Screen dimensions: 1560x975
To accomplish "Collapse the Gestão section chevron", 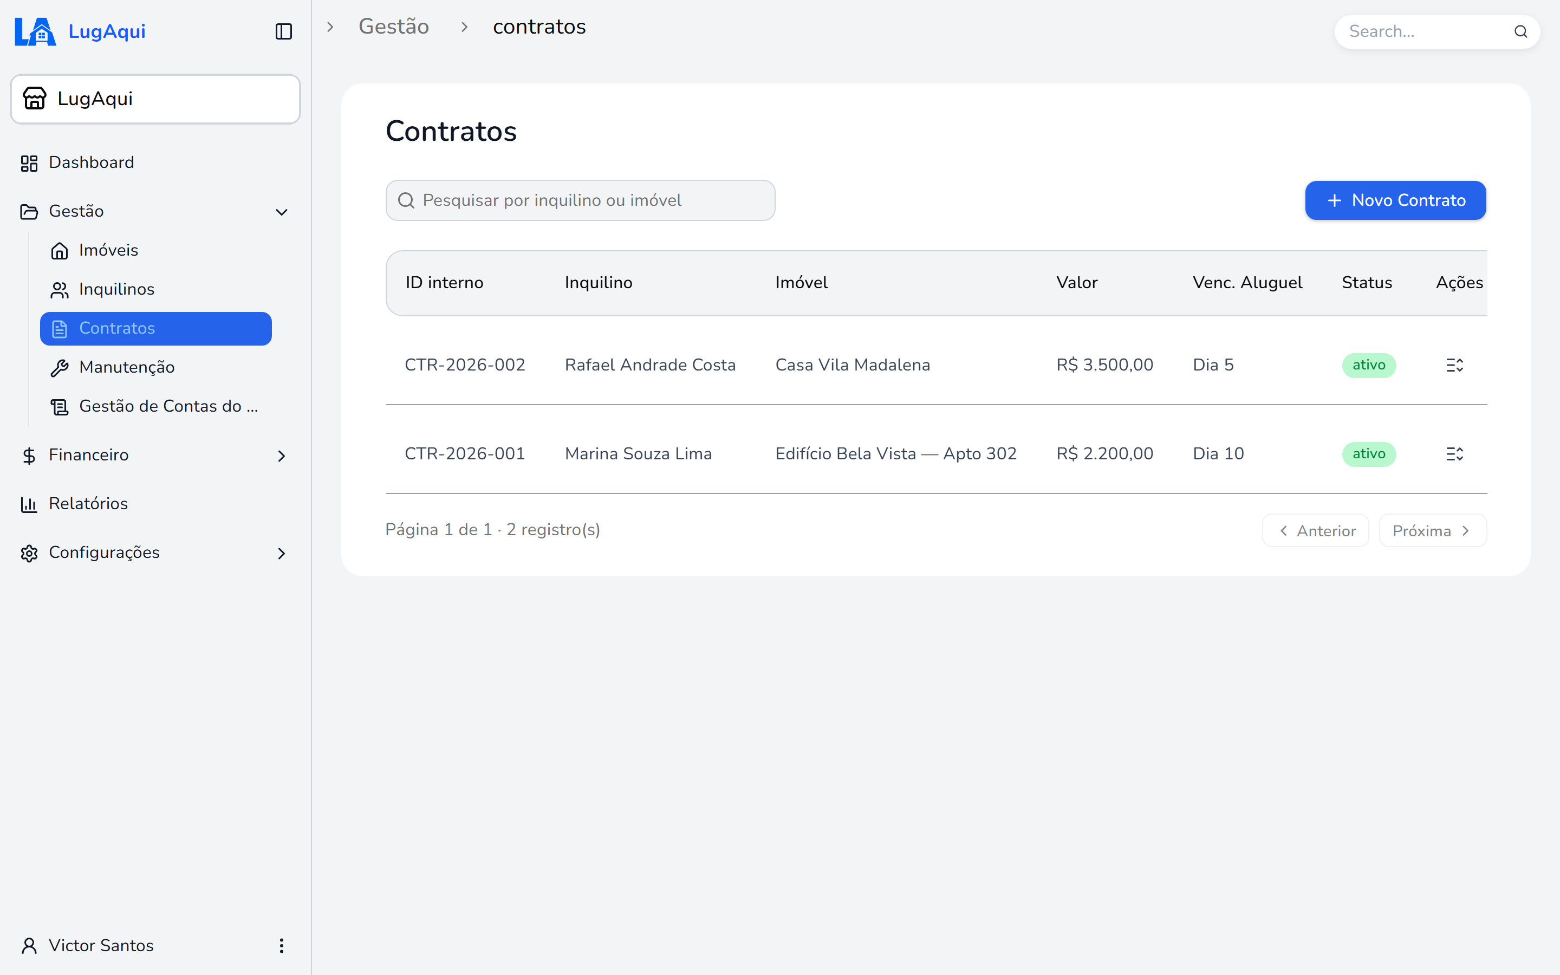I will tap(282, 211).
